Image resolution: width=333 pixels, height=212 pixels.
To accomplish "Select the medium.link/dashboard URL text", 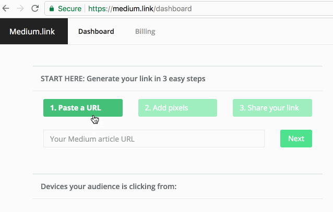I will pos(140,9).
